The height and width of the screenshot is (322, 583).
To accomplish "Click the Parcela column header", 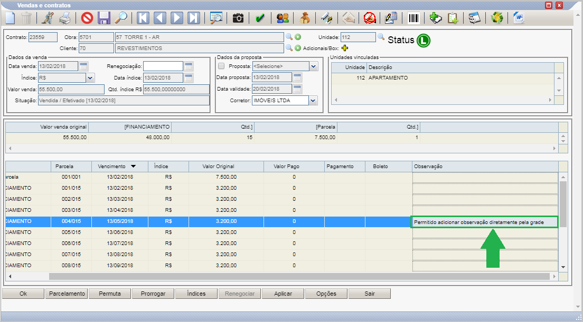I will (71, 167).
